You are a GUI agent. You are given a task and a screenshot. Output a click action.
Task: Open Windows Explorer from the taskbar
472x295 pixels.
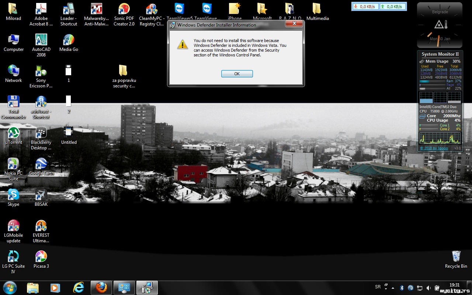pyautogui.click(x=32, y=288)
